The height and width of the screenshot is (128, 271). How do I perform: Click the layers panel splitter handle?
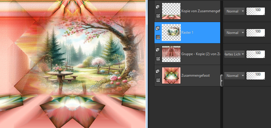click(222, 80)
